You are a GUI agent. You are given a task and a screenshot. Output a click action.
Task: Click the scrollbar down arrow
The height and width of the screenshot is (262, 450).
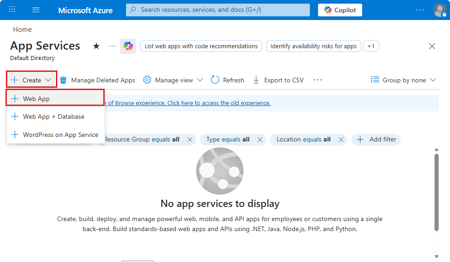pyautogui.click(x=436, y=257)
